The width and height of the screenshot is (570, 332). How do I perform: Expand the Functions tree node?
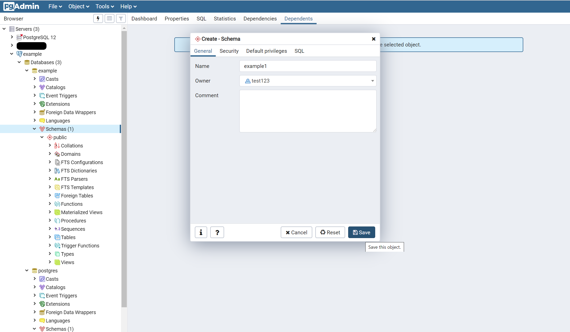50,204
